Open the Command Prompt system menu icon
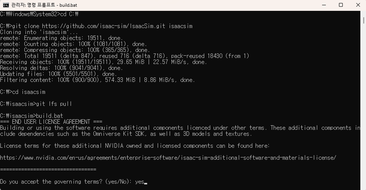The width and height of the screenshot is (366, 190). pyautogui.click(x=6, y=5)
